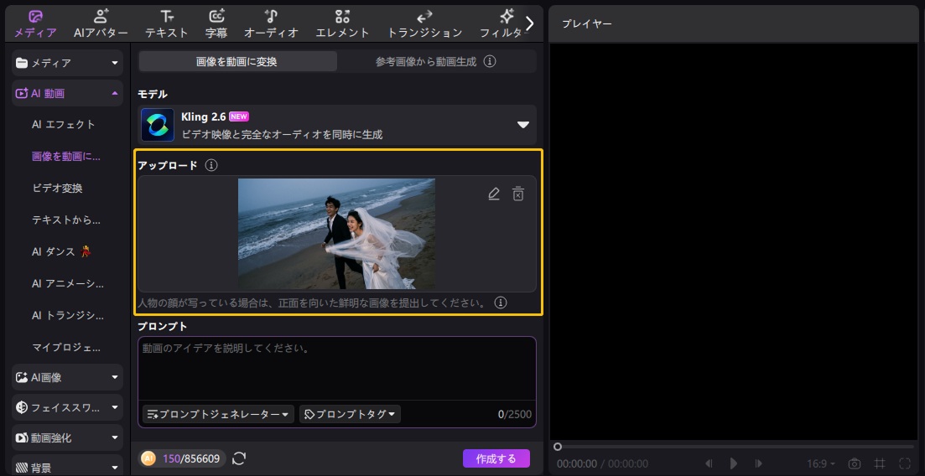925x476 pixels.
Task: Open the プロンプトタグ dropdown
Action: 350,414
